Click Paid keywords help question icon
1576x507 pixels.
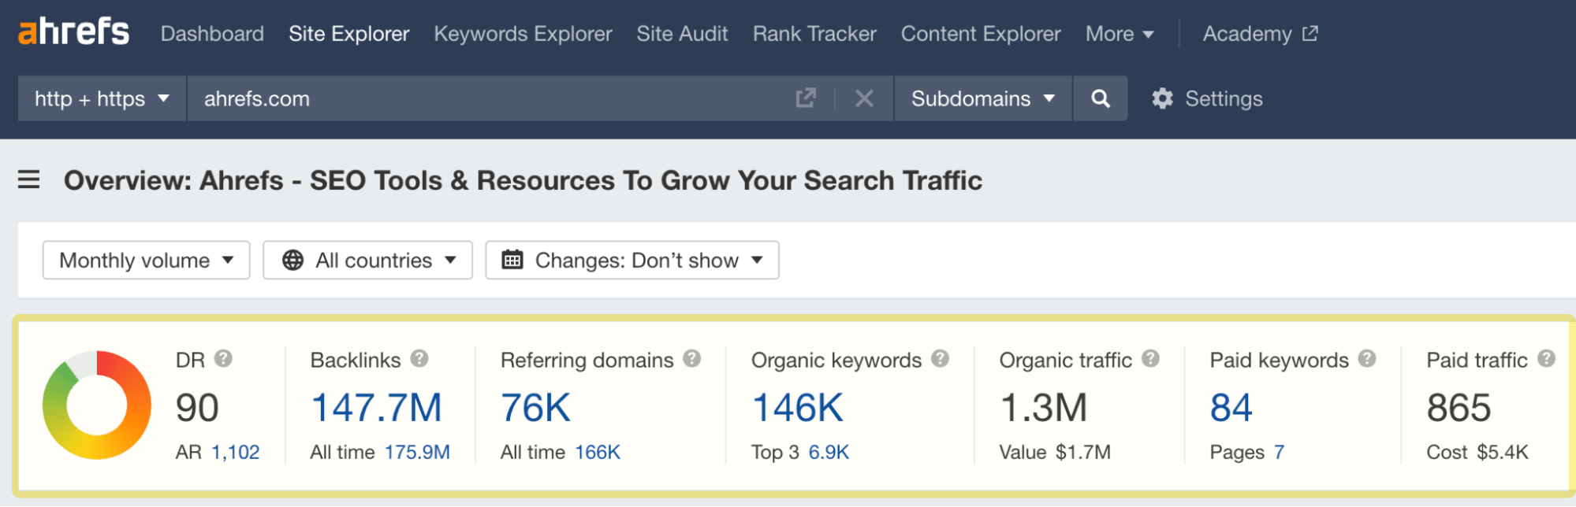1367,359
